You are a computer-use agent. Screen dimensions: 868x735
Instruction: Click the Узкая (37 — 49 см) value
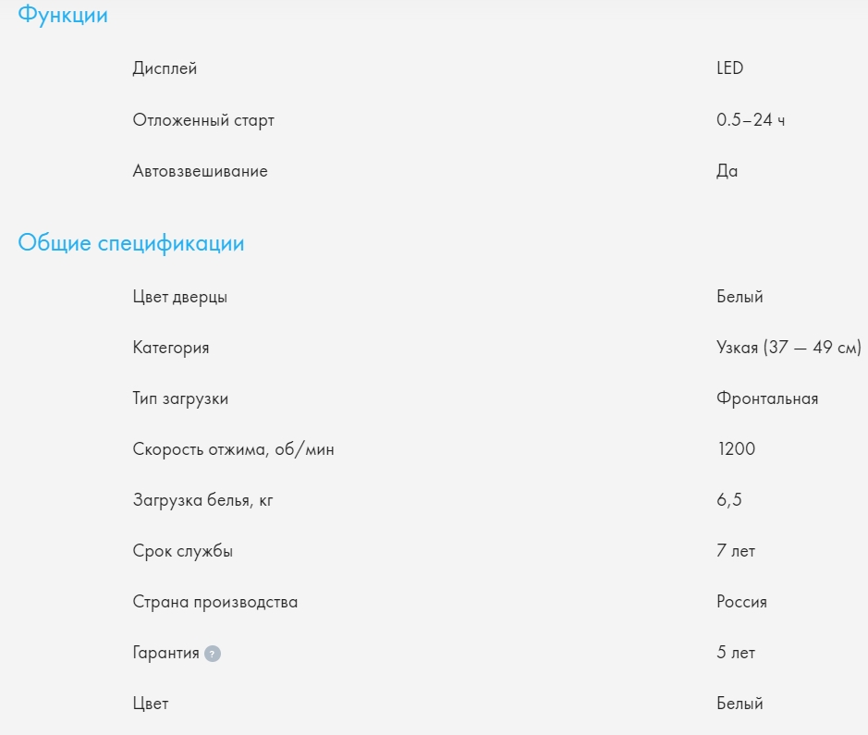click(789, 348)
